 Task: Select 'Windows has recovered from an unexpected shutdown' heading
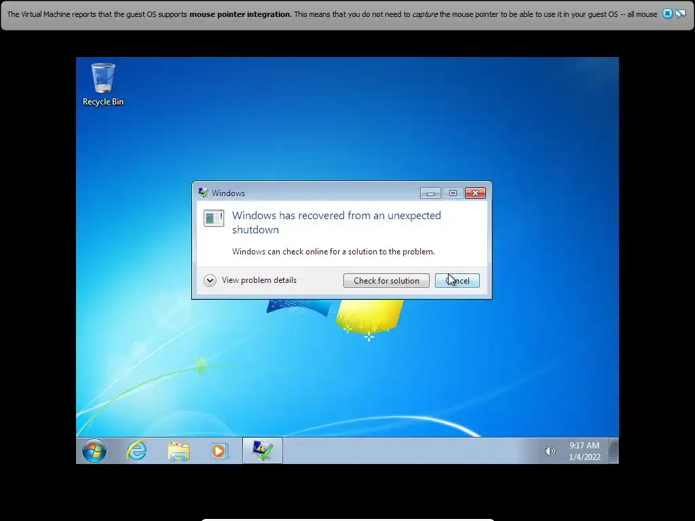coord(337,223)
